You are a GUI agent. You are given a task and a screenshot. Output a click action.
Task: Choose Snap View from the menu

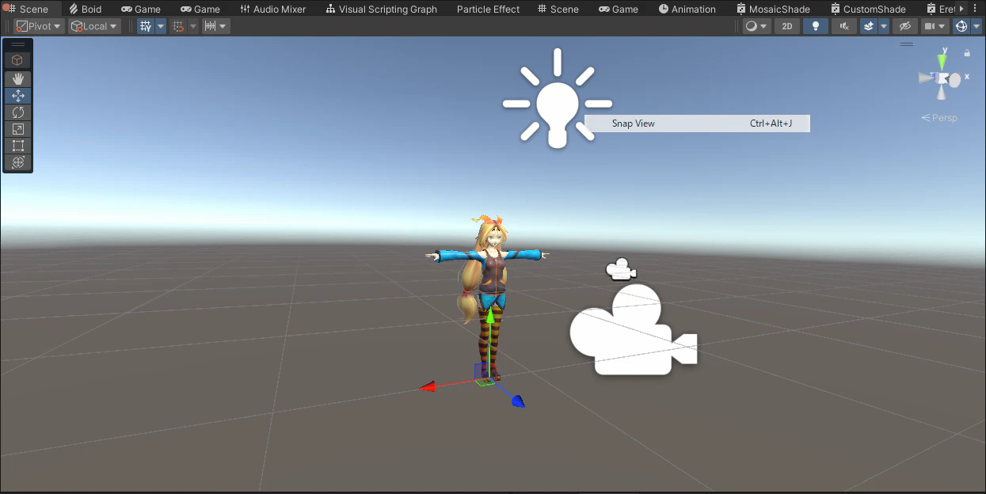(697, 123)
